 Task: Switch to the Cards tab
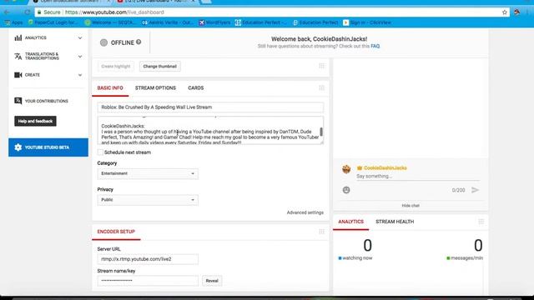196,88
